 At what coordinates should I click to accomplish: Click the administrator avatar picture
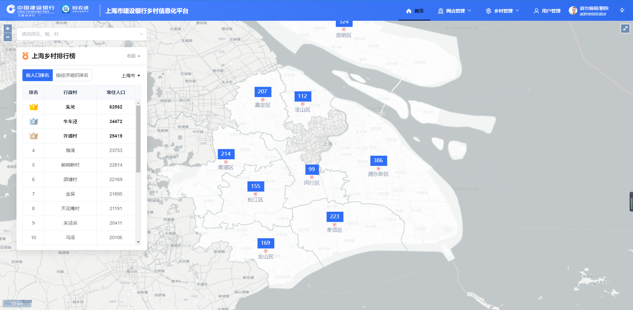pos(573,11)
